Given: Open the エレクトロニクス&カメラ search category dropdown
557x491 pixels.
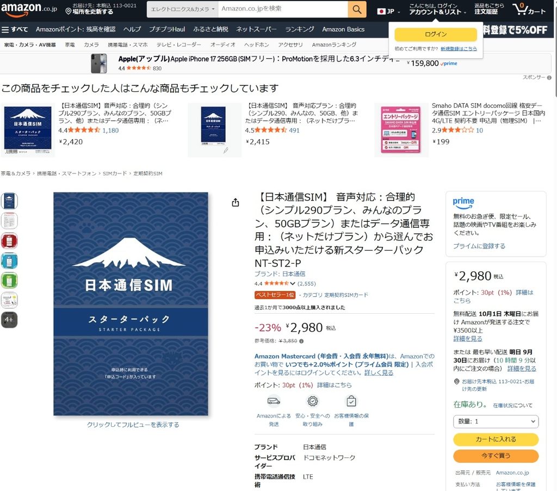Looking at the screenshot, I should pos(183,9).
